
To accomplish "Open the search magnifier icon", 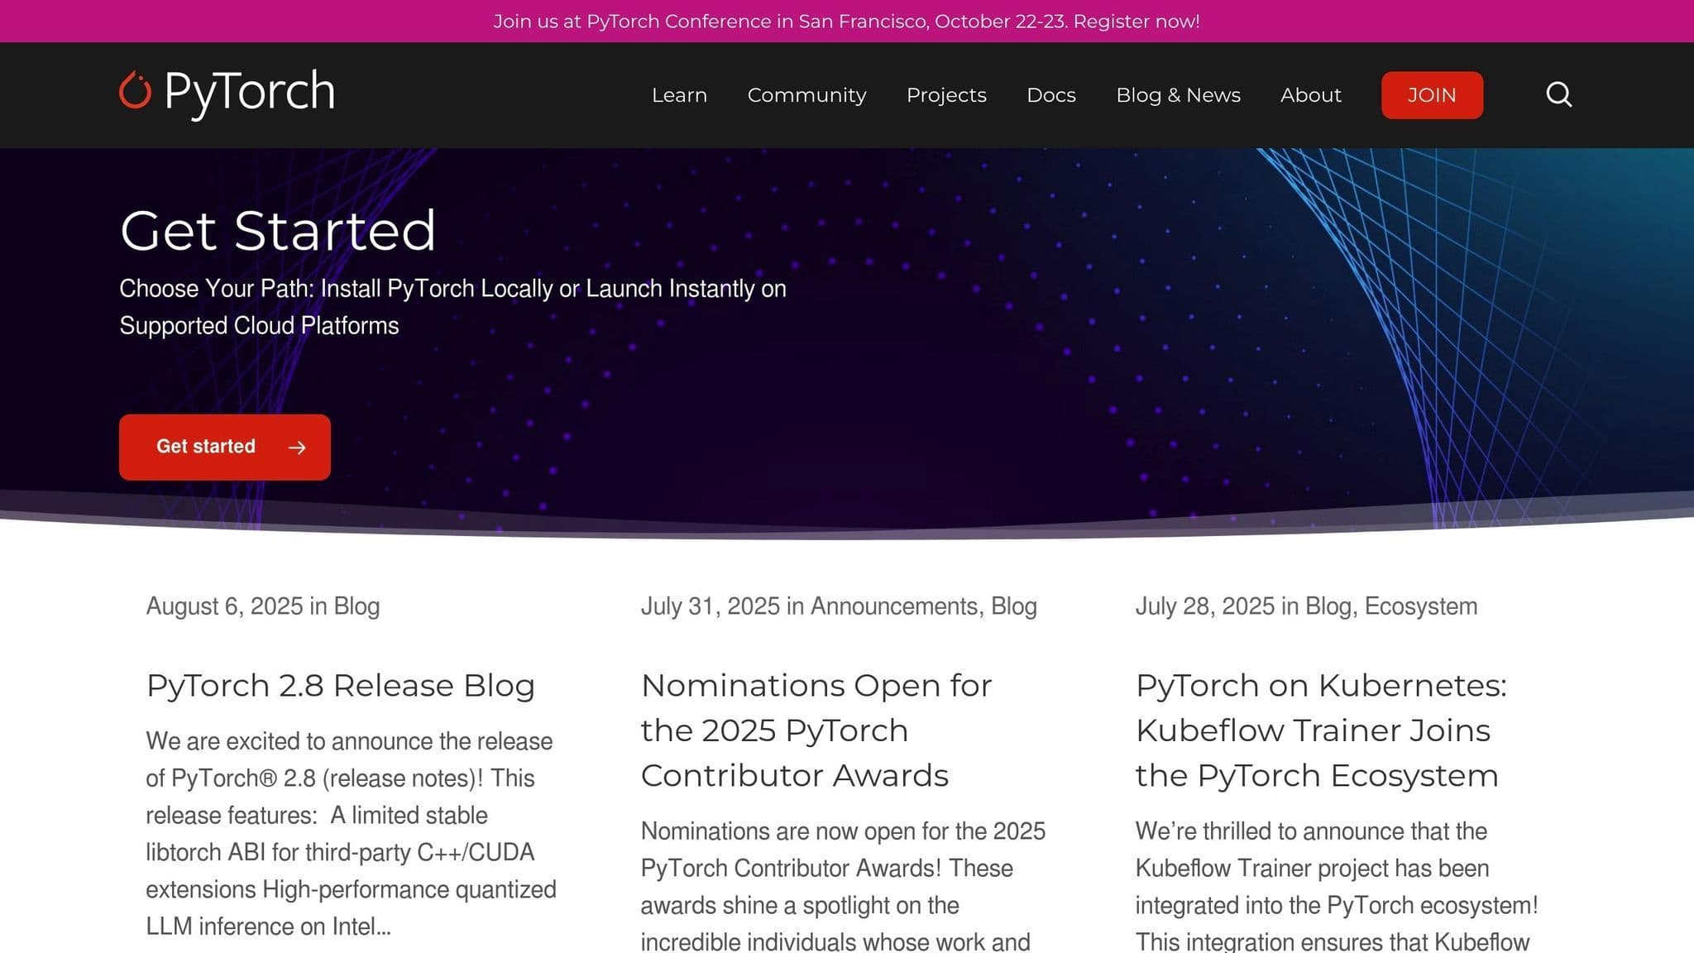I will (1559, 94).
